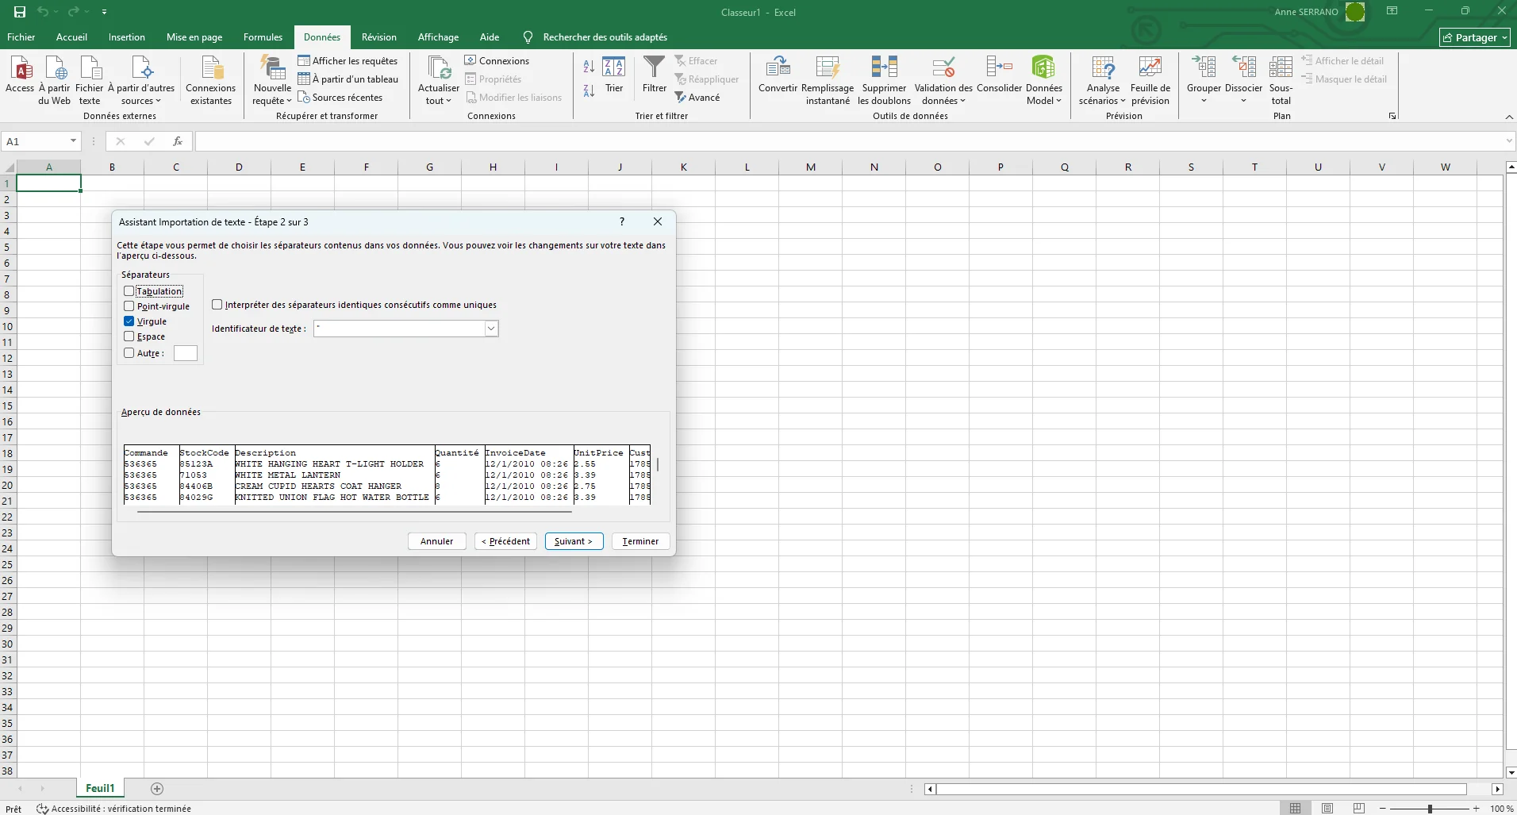1517x815 pixels.
Task: Click the Sous-total icon
Action: pyautogui.click(x=1281, y=79)
